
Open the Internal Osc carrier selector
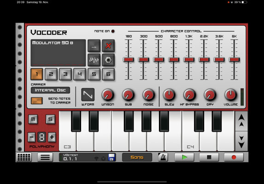click(50, 90)
